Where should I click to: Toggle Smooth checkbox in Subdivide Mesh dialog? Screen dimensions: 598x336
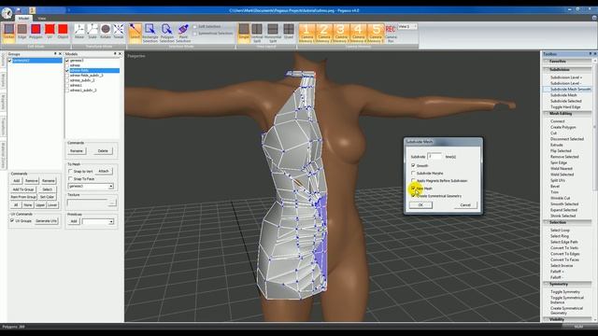click(x=413, y=165)
